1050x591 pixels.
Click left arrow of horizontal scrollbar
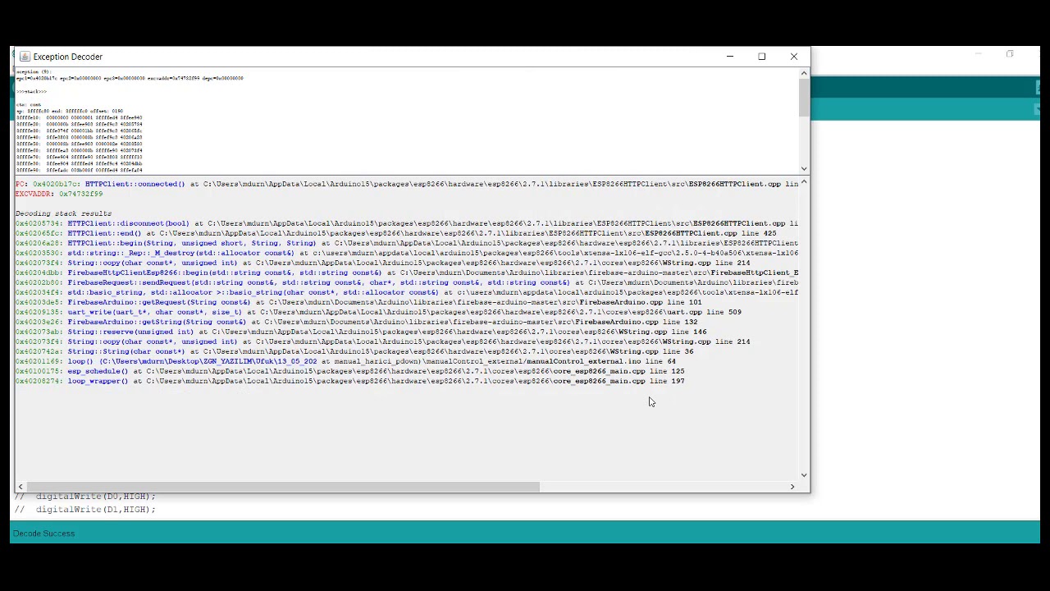point(21,487)
